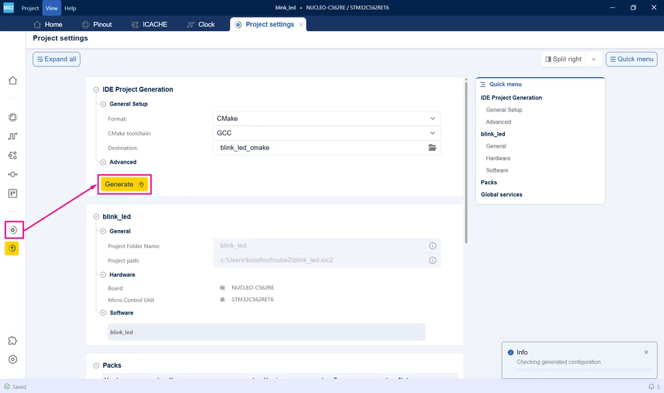Toggle the Quick menu button
This screenshot has width=664, height=393.
point(631,59)
